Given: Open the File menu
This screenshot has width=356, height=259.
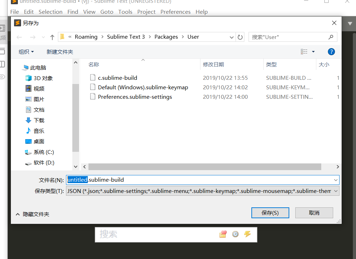Looking at the screenshot, I should coord(14,12).
